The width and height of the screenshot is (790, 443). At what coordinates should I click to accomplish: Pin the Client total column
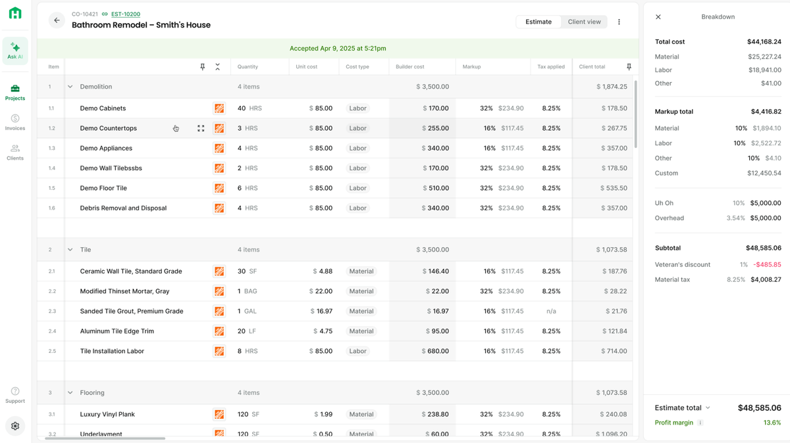tap(629, 67)
